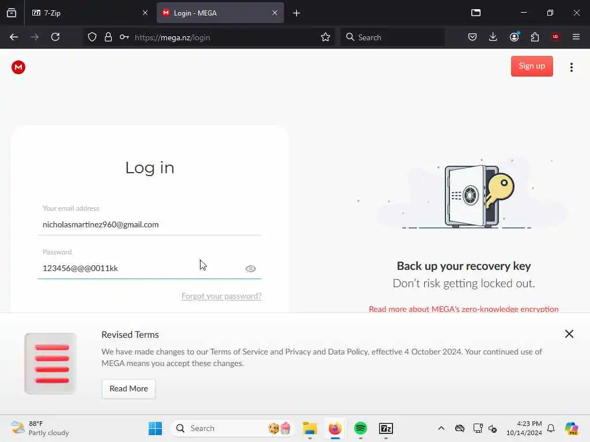Open Copilot preview icon in taskbar
590x442 pixels.
(572, 428)
